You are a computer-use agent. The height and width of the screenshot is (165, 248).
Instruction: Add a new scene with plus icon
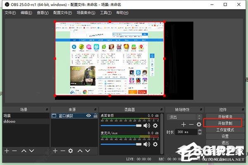(7, 151)
